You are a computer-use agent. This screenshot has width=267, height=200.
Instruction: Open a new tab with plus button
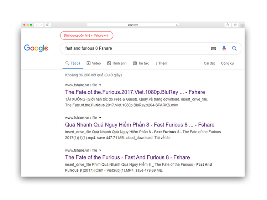point(243,26)
